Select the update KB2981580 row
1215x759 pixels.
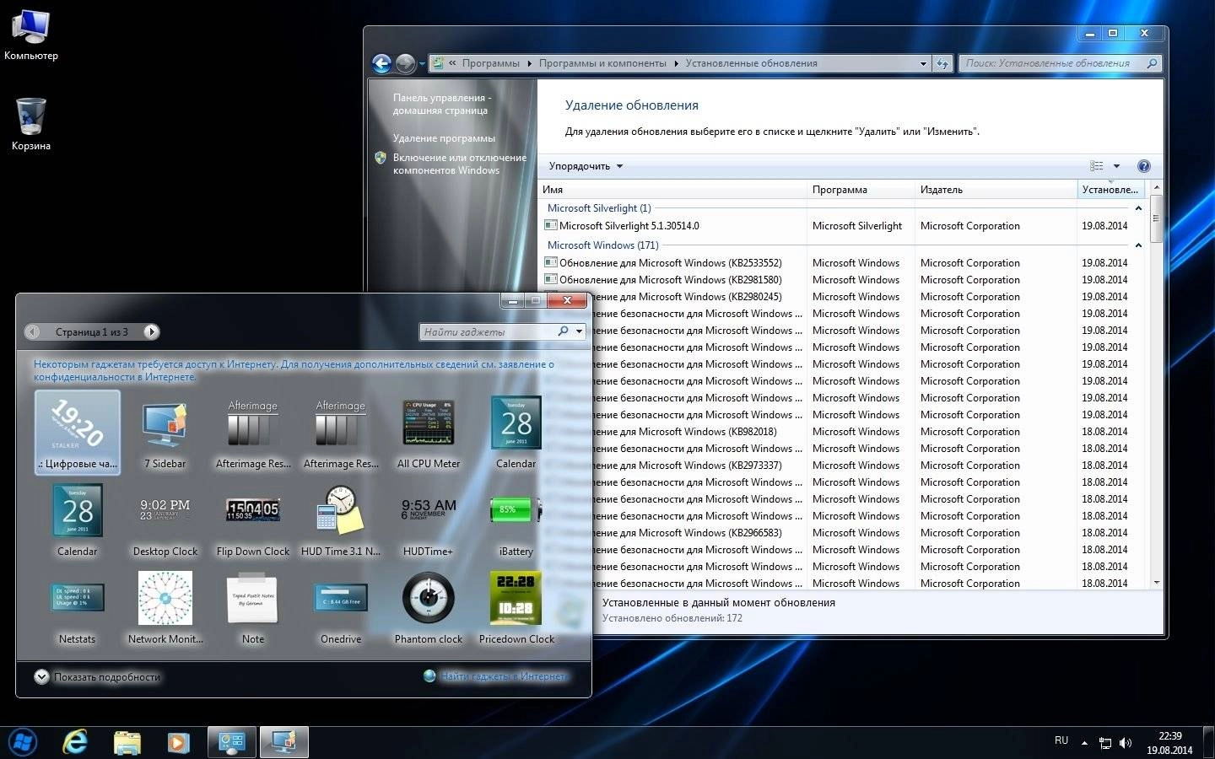(x=842, y=280)
